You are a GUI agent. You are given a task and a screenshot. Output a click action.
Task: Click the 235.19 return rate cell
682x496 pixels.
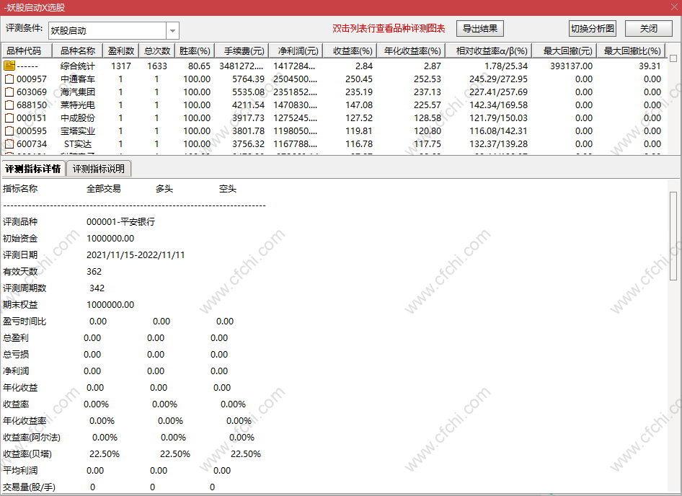coord(359,92)
